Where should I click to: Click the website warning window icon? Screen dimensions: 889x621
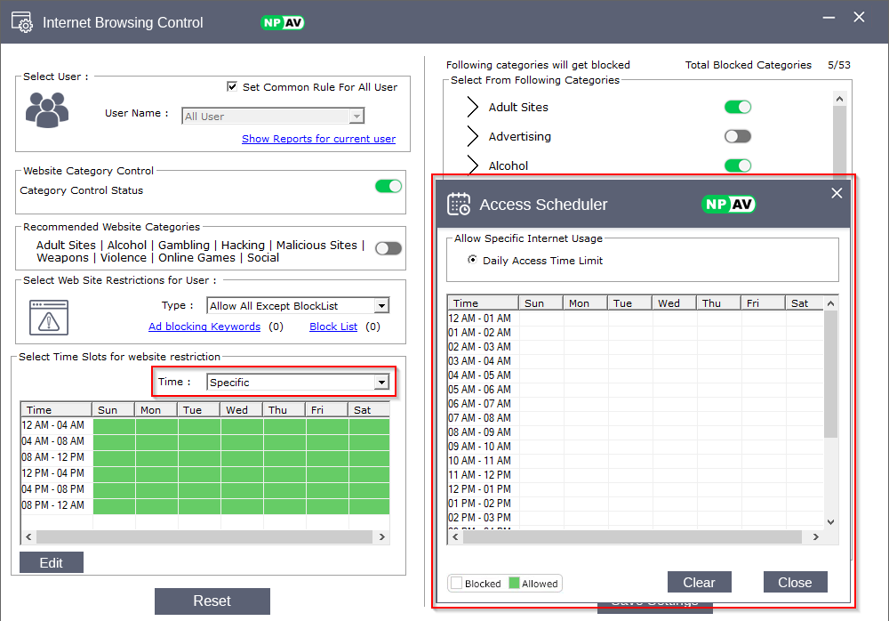click(x=49, y=317)
